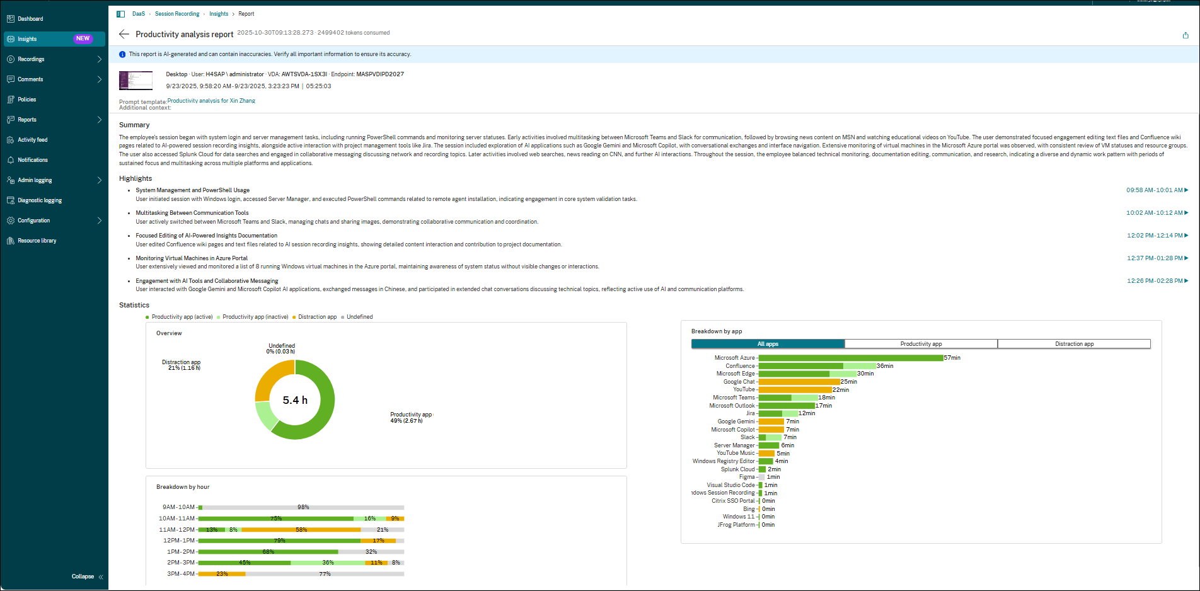Switch to the Productivity app tab
The height and width of the screenshot is (591, 1200).
(x=921, y=344)
